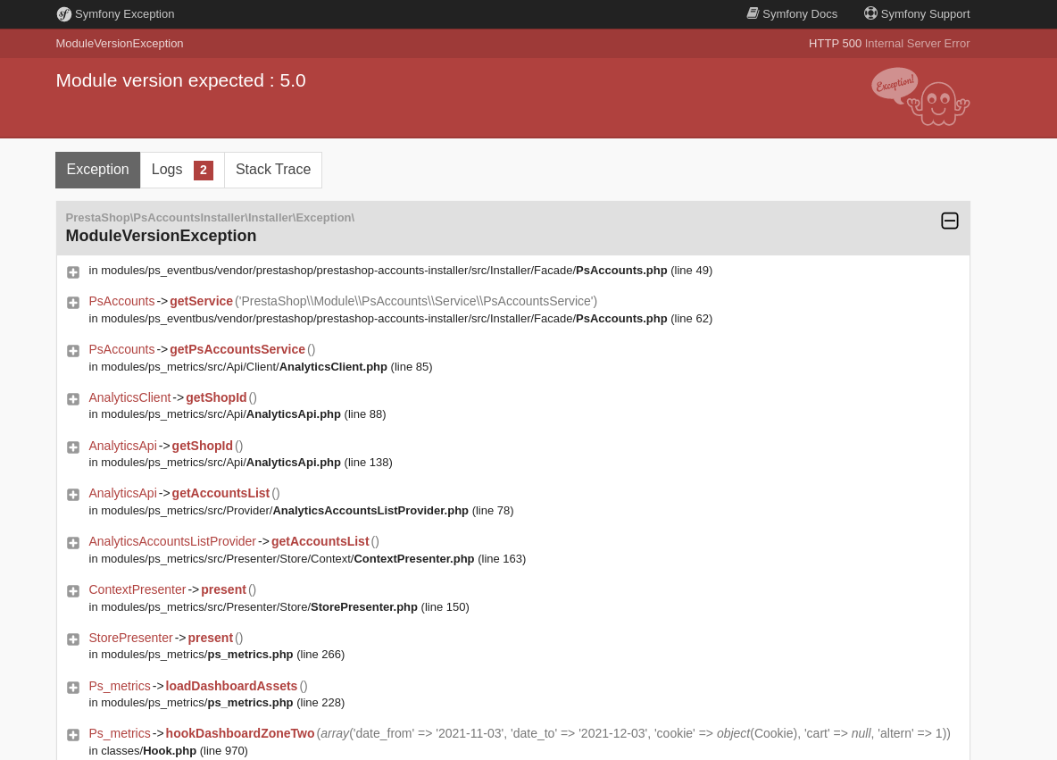This screenshot has width=1057, height=760.
Task: Click the AnalyticsAccountsListProvider.php (line 78) file path
Action: tap(302, 511)
